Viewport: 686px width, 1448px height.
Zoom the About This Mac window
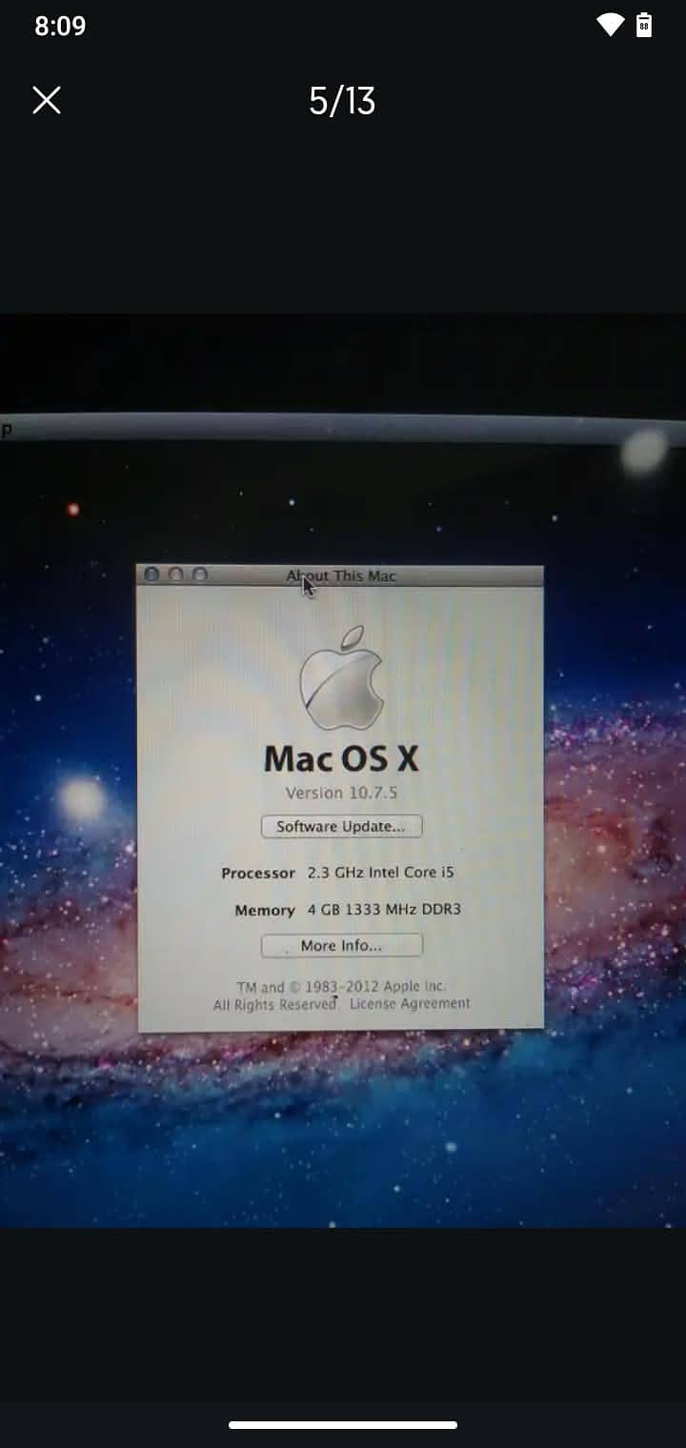pos(200,574)
